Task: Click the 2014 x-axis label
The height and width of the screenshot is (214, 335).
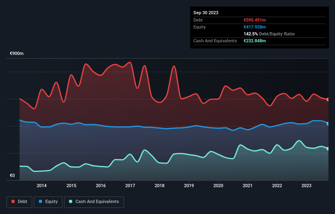Action: pos(42,186)
